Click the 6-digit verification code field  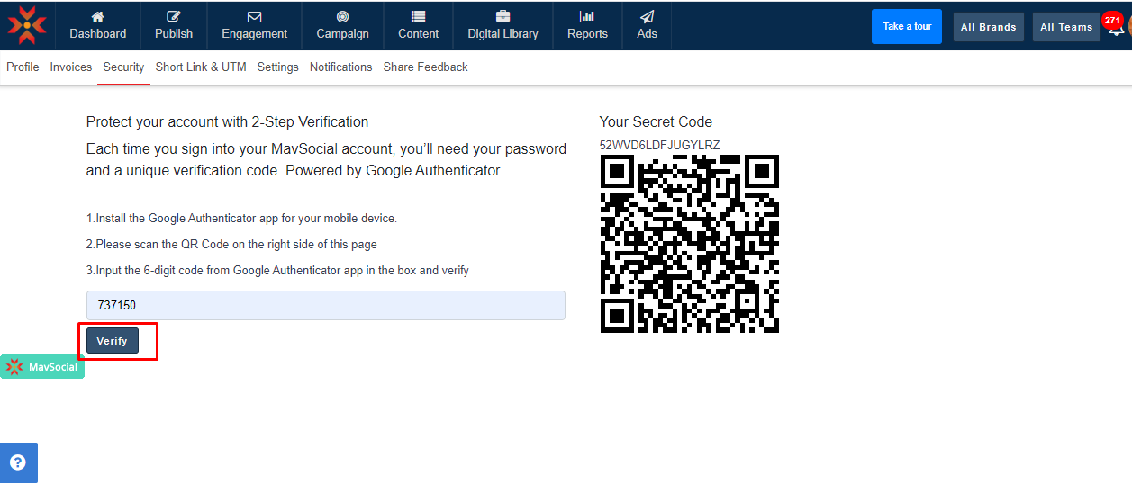point(325,305)
